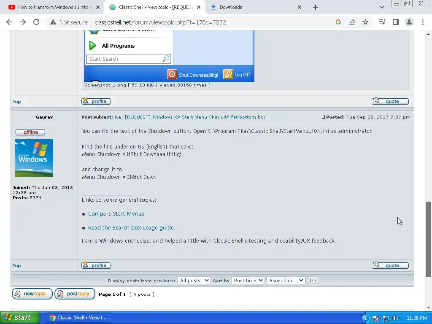This screenshot has width=432, height=324.
Task: Open profile button above Gaurav's post
Action: pyautogui.click(x=96, y=101)
